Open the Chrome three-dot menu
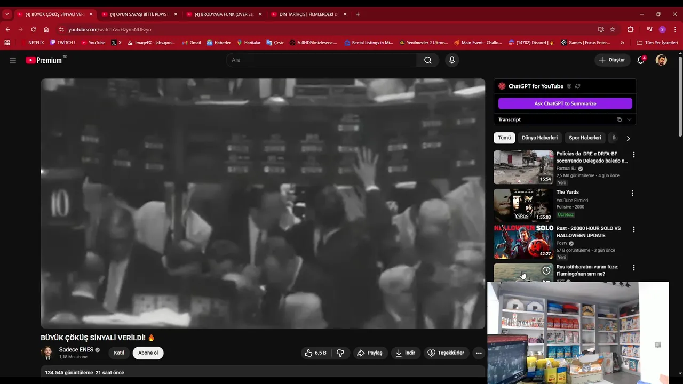 (675, 29)
